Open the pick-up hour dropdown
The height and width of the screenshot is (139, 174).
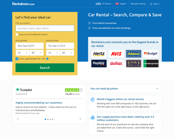coord(23,53)
